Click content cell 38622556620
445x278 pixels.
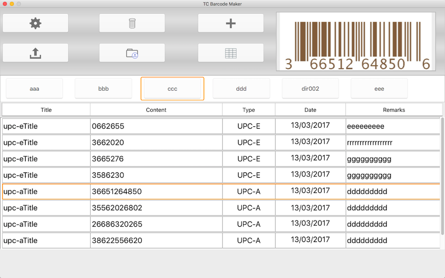pos(156,241)
